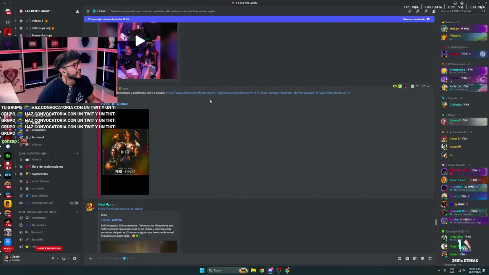Open inbox icon in title bar
The height and width of the screenshot is (275, 489).
(x=455, y=3)
